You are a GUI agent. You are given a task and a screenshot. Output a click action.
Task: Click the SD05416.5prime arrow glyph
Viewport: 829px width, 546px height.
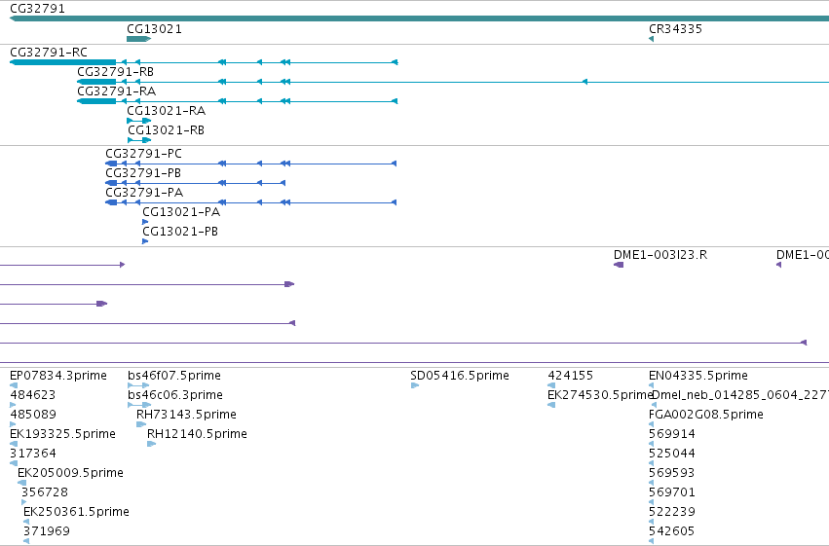tap(415, 385)
